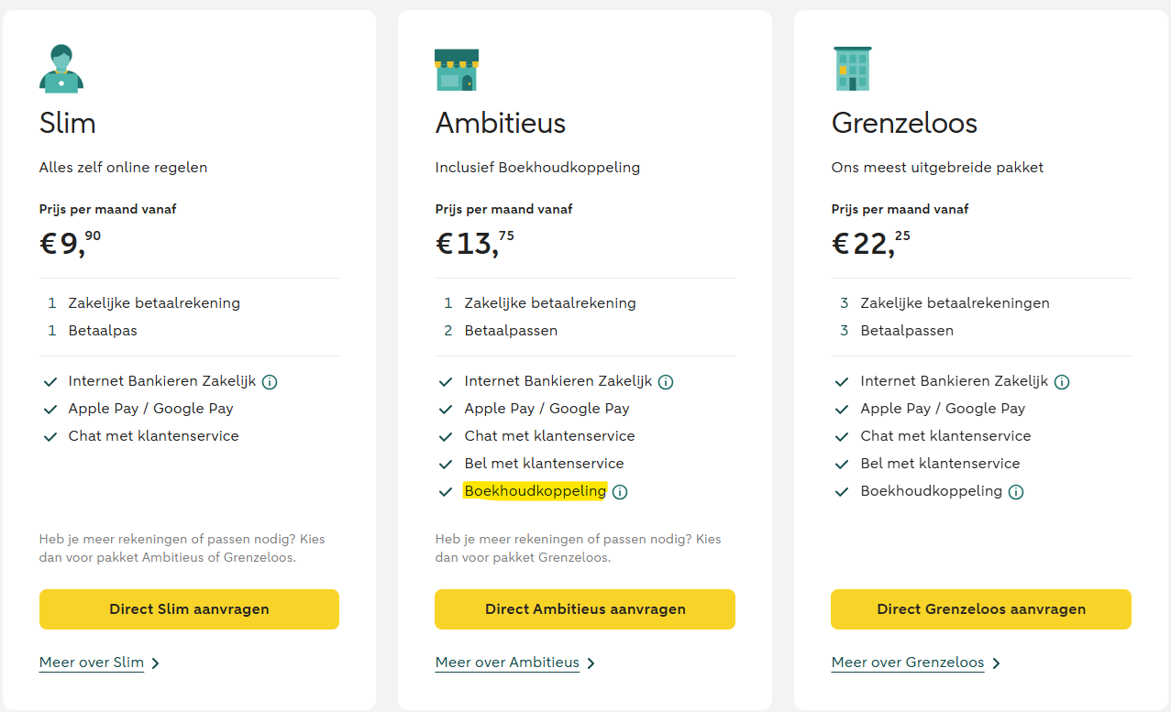Viewport: 1171px width, 712px height.
Task: Open info icon for Grenzeloos Internet Bankieren Zakelijk
Action: [x=1062, y=382]
